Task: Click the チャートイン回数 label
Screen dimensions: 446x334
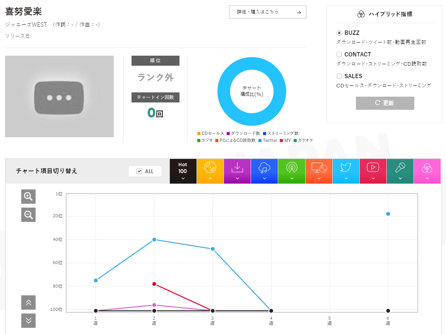Action: [x=155, y=97]
